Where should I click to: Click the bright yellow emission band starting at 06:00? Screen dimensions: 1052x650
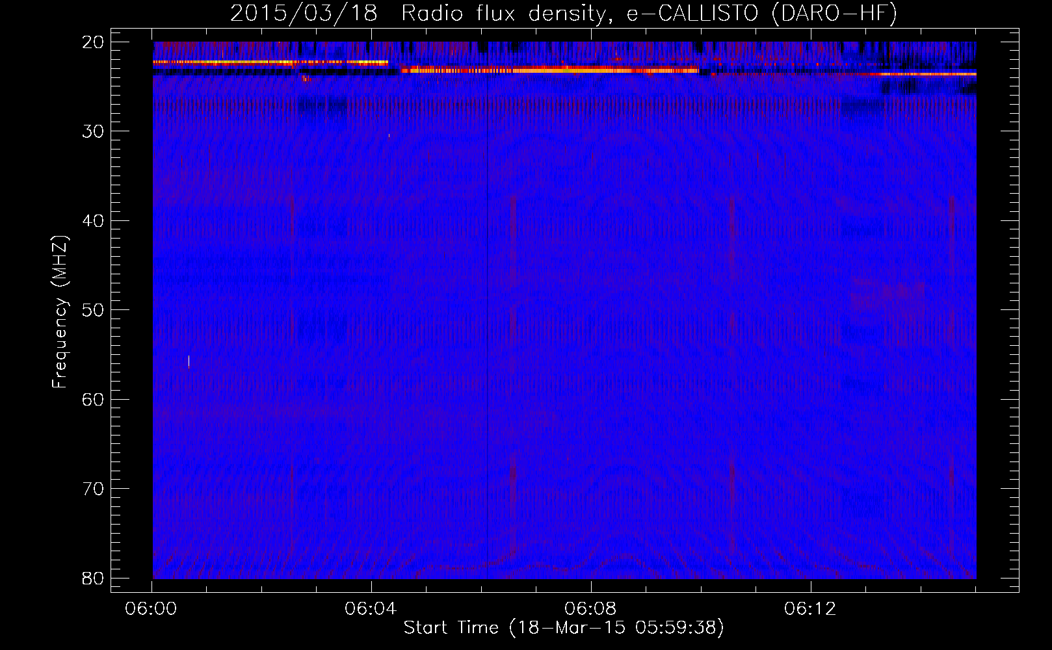pos(270,62)
